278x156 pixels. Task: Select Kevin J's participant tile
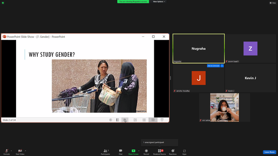pos(250,78)
